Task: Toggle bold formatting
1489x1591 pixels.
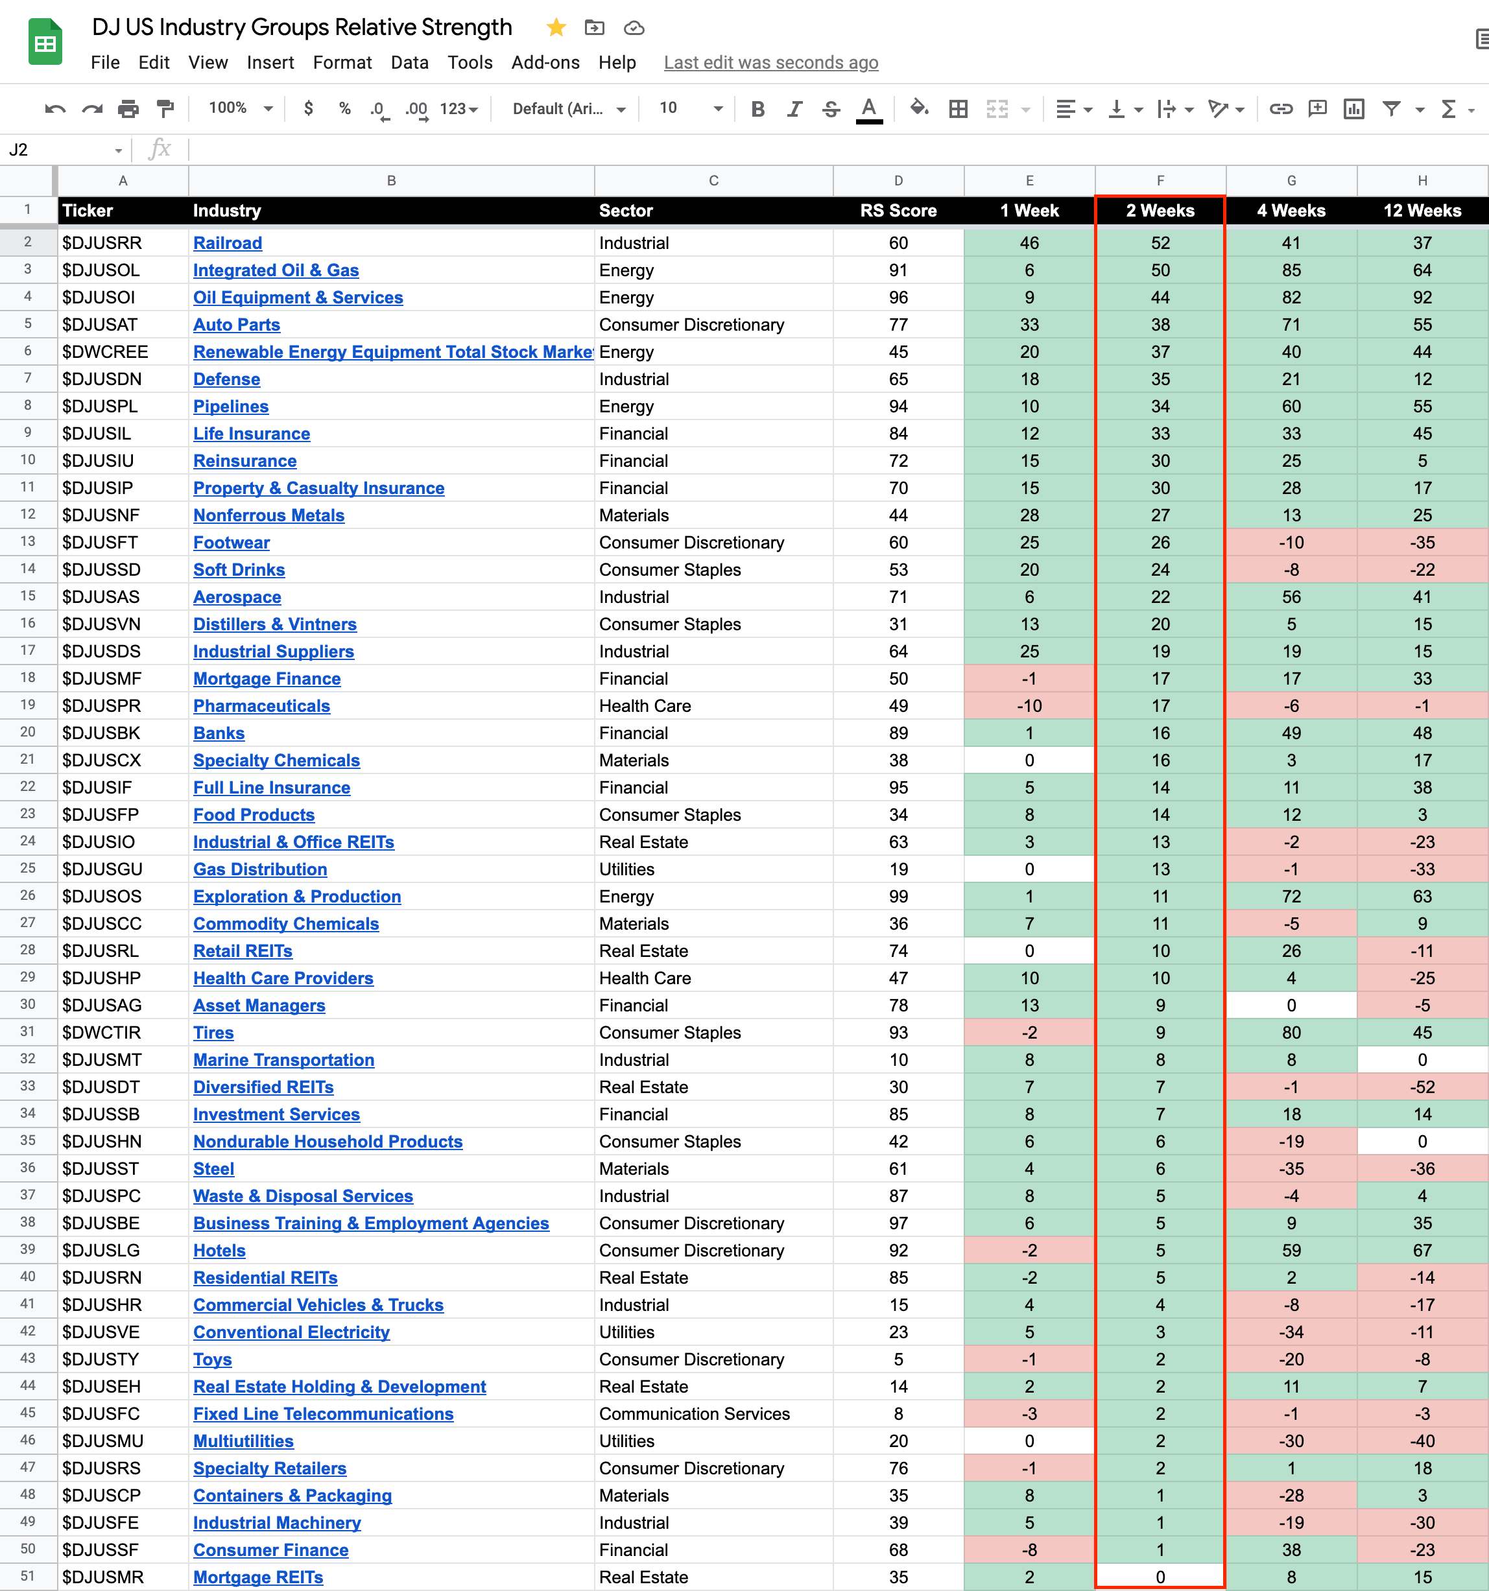Action: [757, 109]
